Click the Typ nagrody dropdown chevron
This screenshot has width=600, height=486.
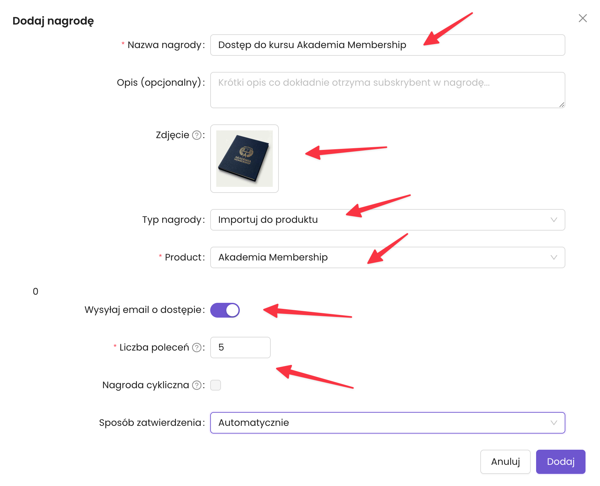pyautogui.click(x=554, y=220)
